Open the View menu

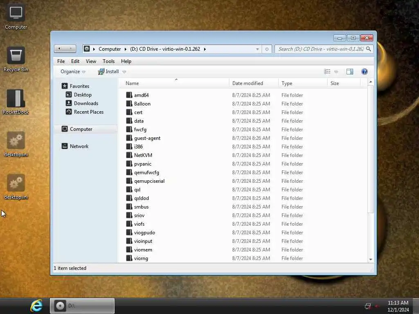click(x=91, y=61)
